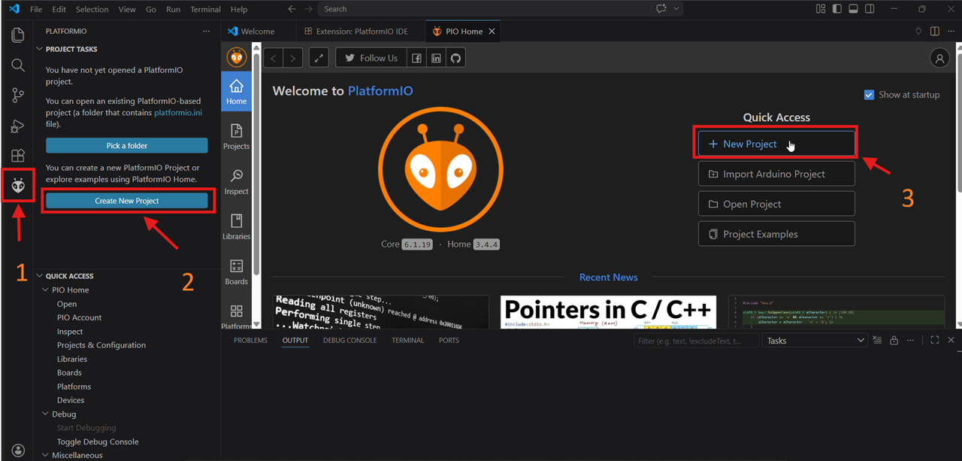This screenshot has height=461, width=962.
Task: Go back with PIO Home left arrow
Action: tap(274, 58)
